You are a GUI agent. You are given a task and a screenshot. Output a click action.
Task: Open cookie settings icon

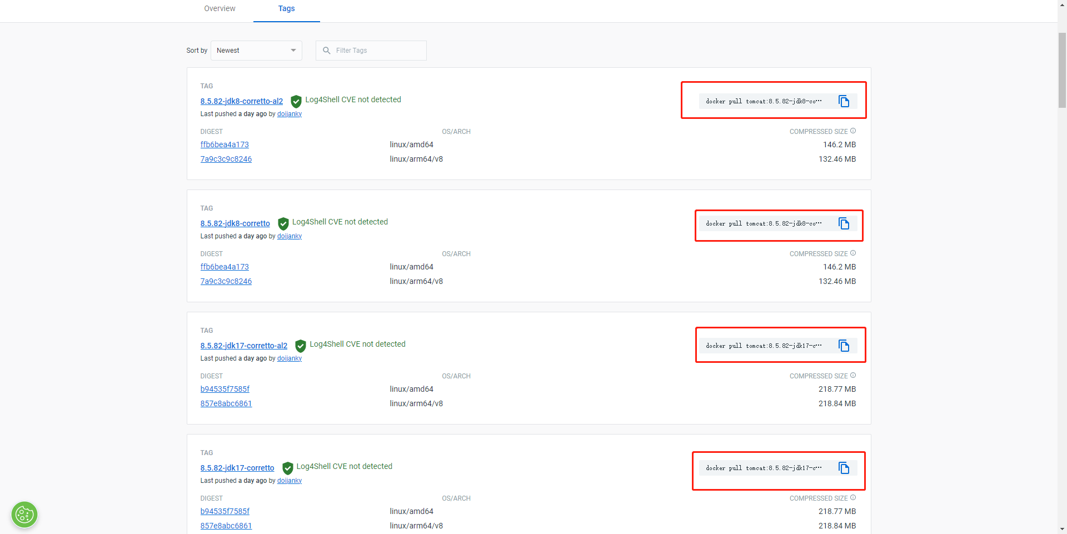24,515
